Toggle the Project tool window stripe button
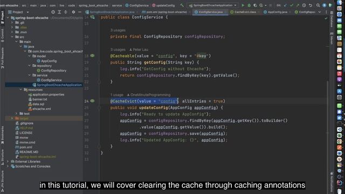The width and height of the screenshot is (345, 194). 2,17
